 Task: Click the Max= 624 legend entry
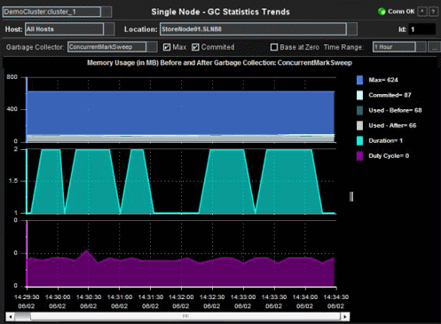point(377,80)
